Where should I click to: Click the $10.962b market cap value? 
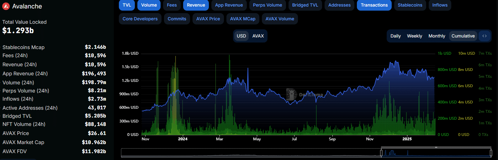click(94, 142)
